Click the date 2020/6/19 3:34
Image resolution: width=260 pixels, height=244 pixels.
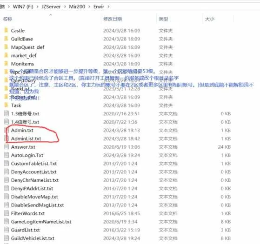[120, 222]
